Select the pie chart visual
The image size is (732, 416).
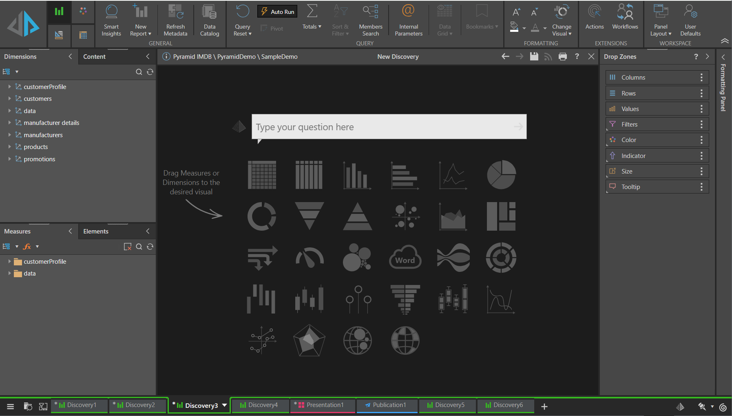[501, 175]
